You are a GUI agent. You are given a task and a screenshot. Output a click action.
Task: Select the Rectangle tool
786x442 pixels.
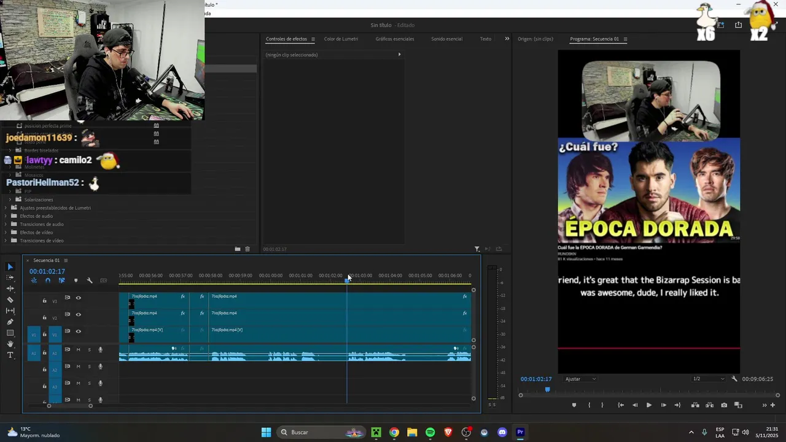[10, 333]
